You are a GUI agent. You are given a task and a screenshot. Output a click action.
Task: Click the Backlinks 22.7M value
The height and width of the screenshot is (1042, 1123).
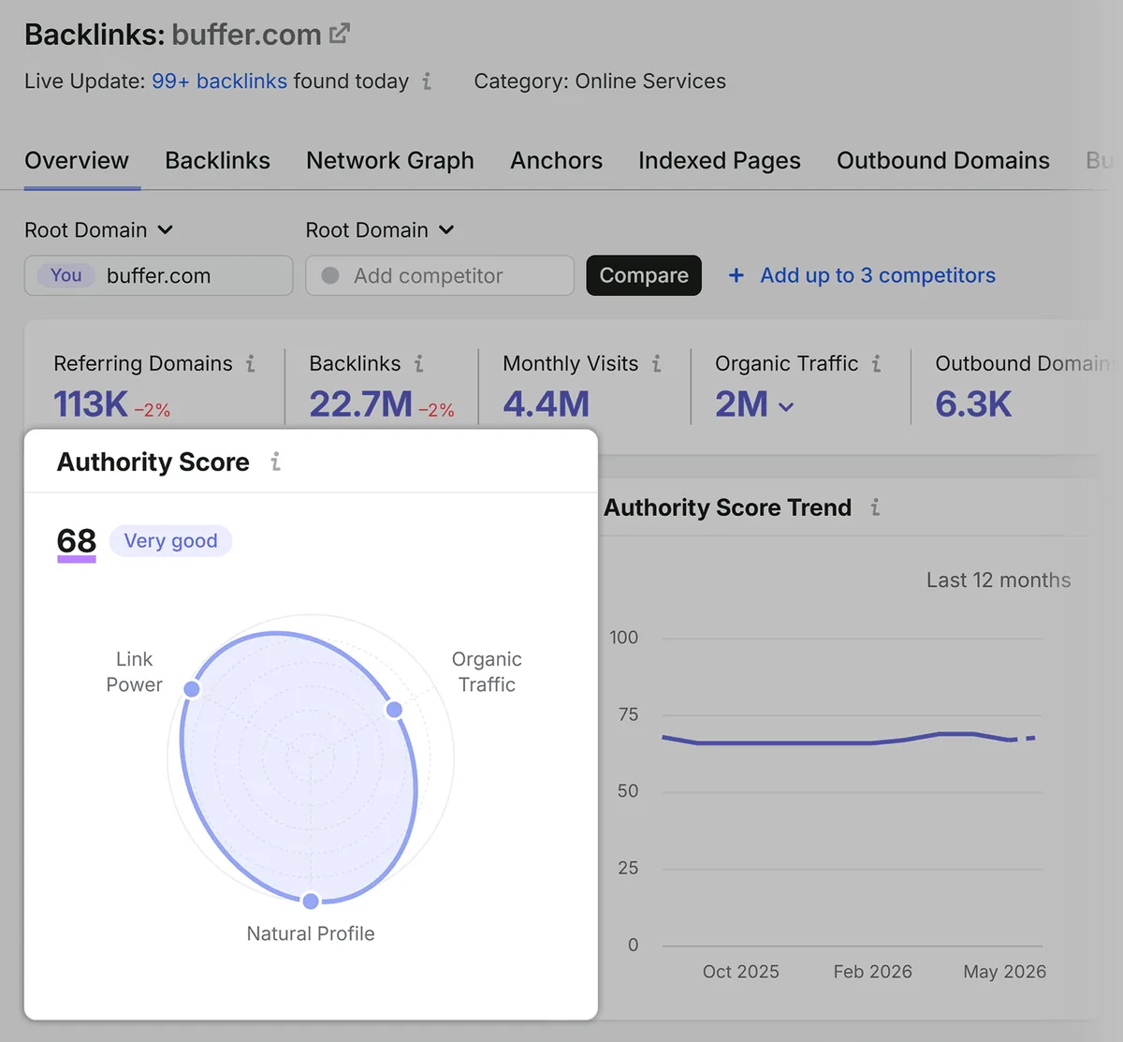360,404
